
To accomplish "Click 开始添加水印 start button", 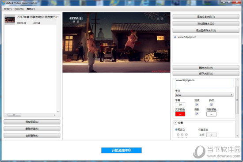I will tap(121, 150).
